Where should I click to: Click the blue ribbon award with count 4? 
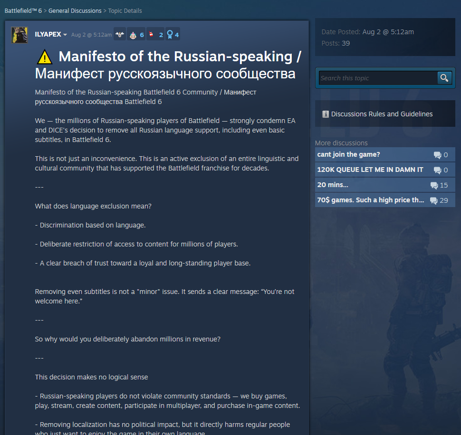coord(173,35)
